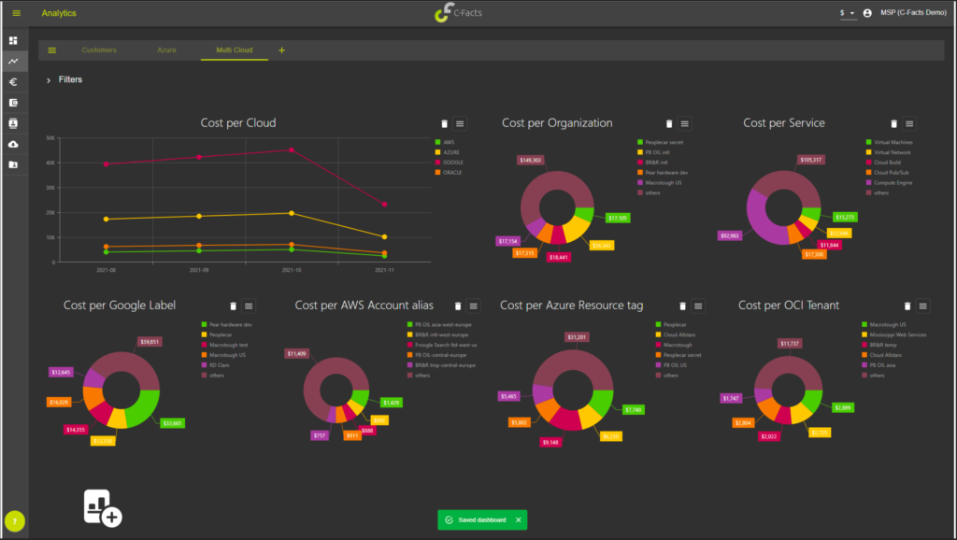Image resolution: width=957 pixels, height=540 pixels.
Task: Toggle Pear hardware dev in Google Label legend
Action: tap(226, 324)
